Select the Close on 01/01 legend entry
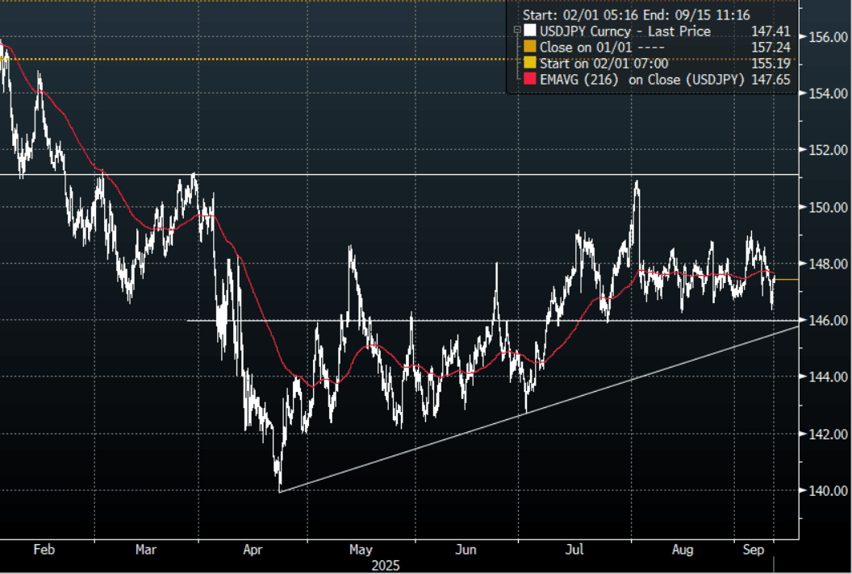 coord(595,48)
